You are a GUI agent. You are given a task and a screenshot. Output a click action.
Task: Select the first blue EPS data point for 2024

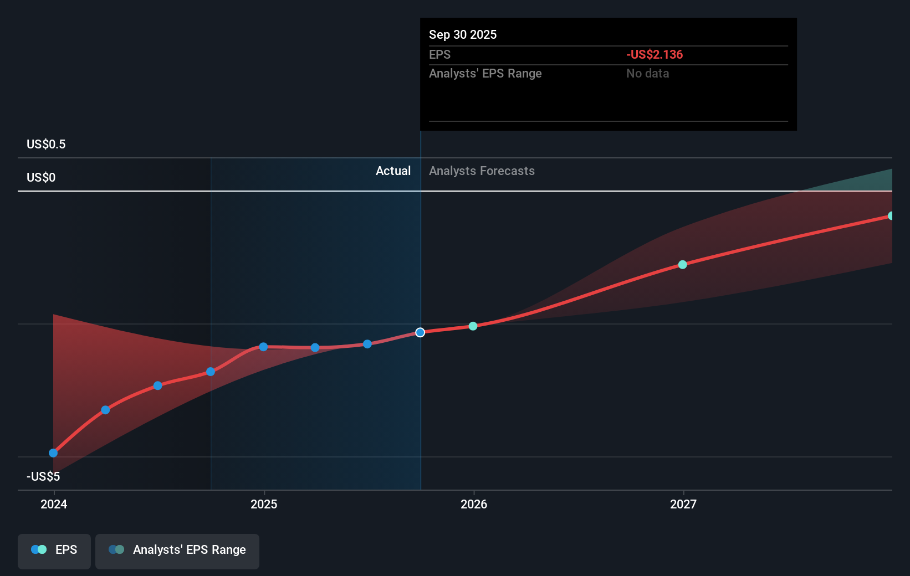click(53, 452)
